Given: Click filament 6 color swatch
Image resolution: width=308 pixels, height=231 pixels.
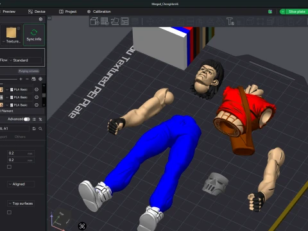Looking at the screenshot, I should point(1,105).
